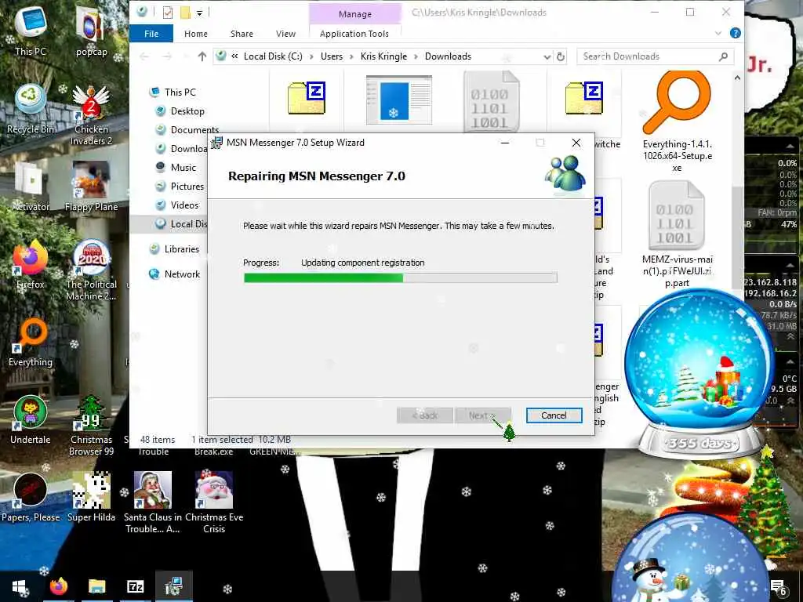Open the File tab in Explorer

coord(151,34)
